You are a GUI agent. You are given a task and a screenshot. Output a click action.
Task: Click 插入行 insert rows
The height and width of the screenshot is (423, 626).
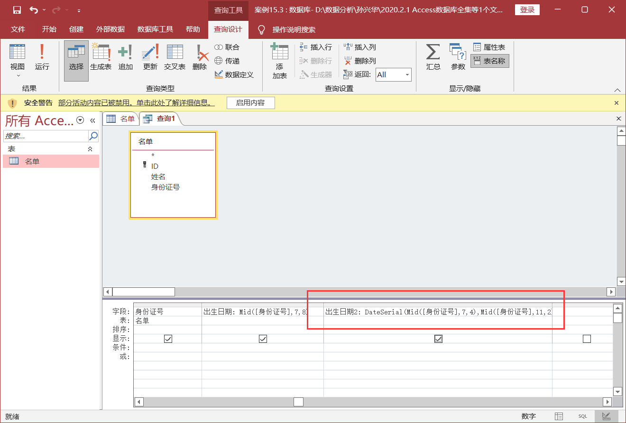(315, 47)
